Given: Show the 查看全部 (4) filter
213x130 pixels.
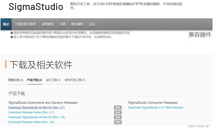Looking at the screenshot, I should (x=16, y=80).
